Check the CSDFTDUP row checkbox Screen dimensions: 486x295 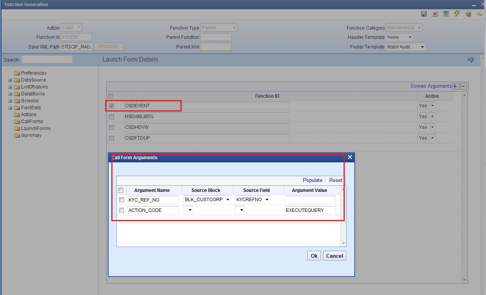point(111,138)
